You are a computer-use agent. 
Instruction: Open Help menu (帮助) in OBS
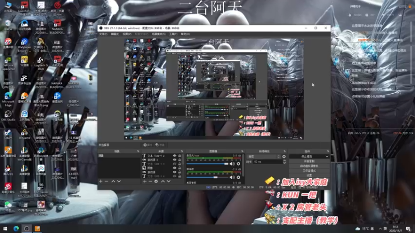[185, 34]
